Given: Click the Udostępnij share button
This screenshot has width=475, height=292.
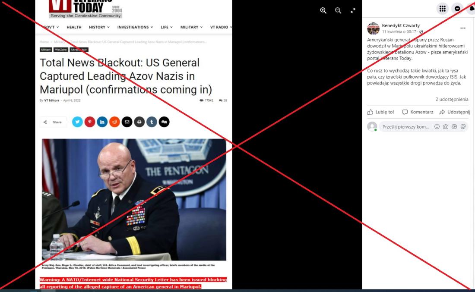Looking at the screenshot, I should tap(455, 112).
